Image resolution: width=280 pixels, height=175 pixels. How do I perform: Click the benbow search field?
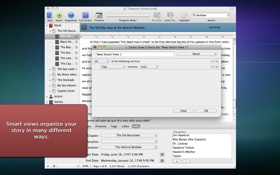[211, 15]
